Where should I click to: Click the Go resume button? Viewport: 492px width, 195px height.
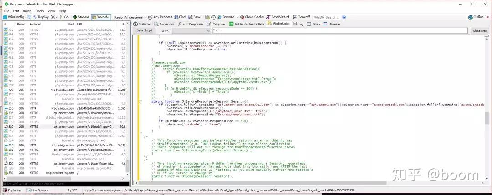(x=64, y=17)
